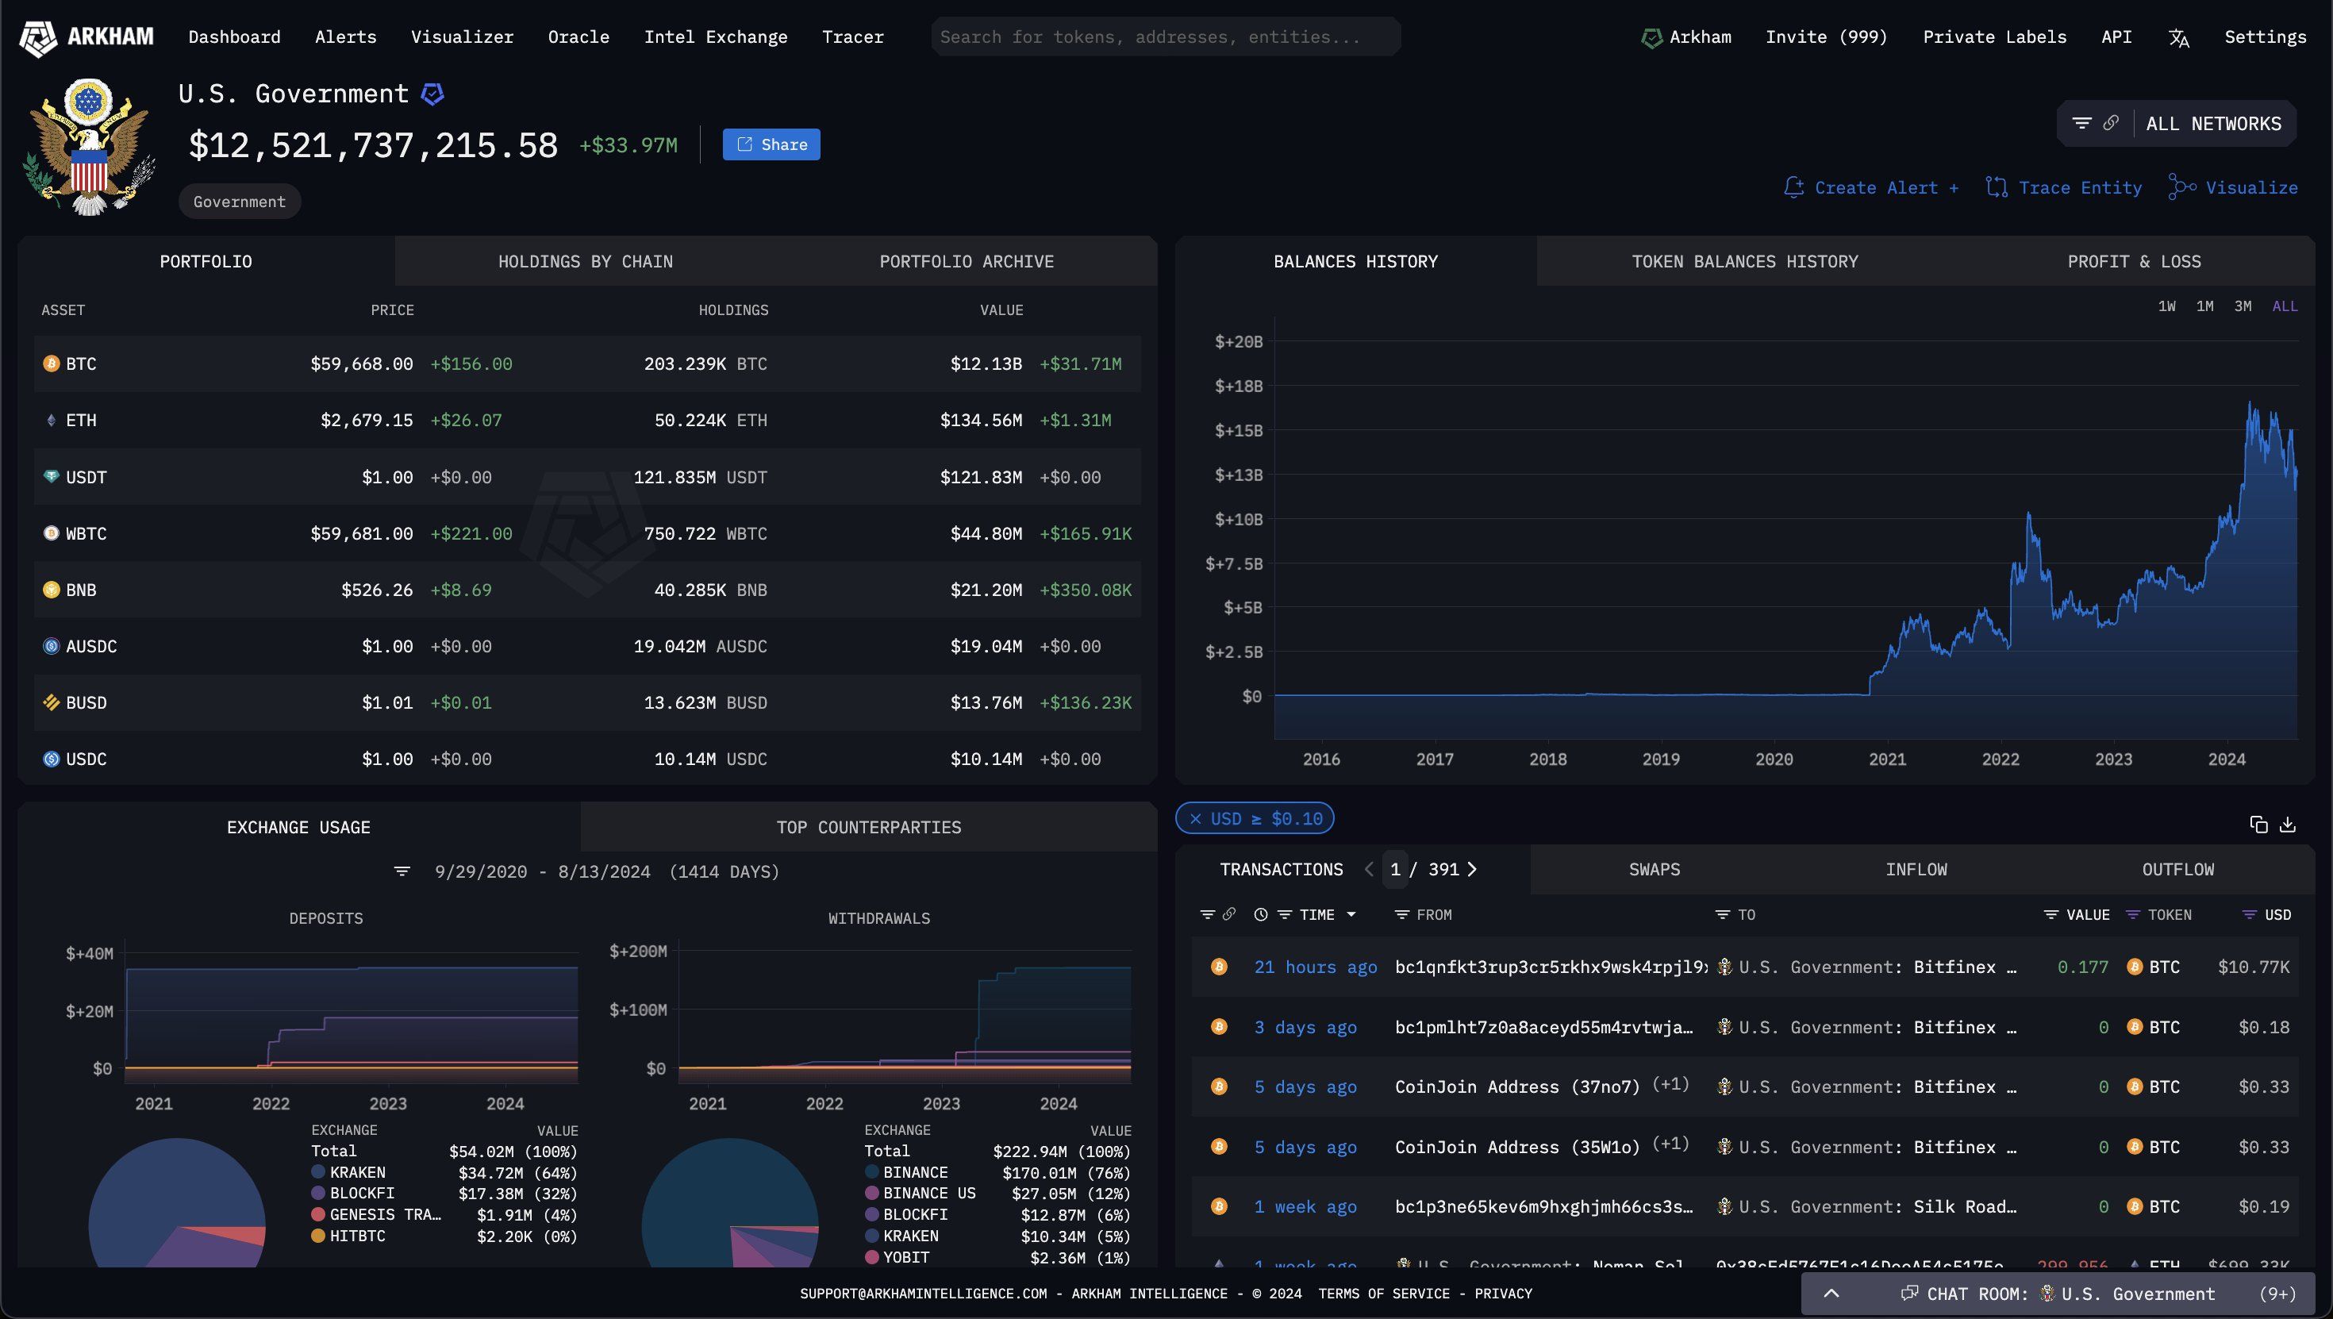Screen dimensions: 2333x1319
Task: Click the chat room icon in bottom bar
Action: coord(1909,1294)
